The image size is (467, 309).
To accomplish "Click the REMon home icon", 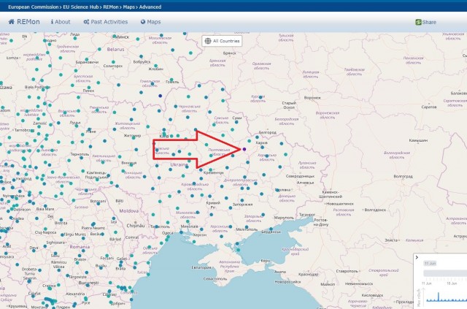I will (12, 22).
